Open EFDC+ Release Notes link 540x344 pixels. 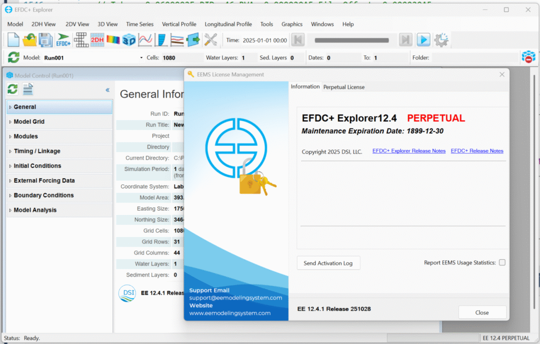(477, 151)
